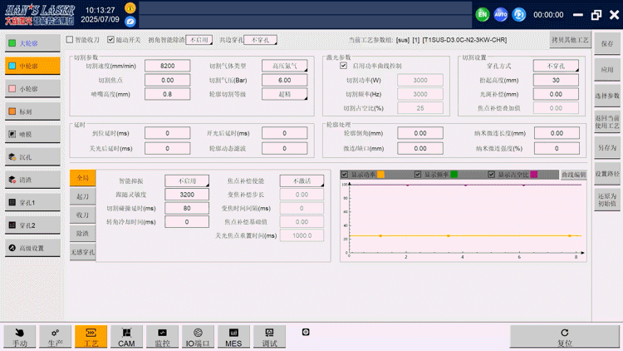The image size is (623, 351).
Task: Click the orange 显示功率 color swatch
Action: pos(380,175)
